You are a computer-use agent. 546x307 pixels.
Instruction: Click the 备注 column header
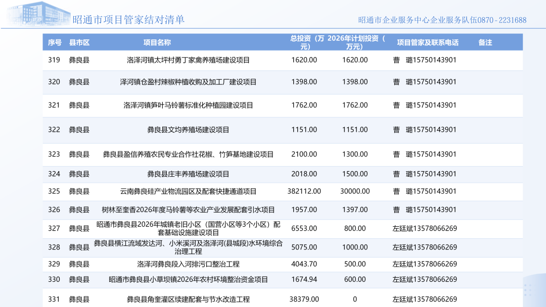[485, 42]
